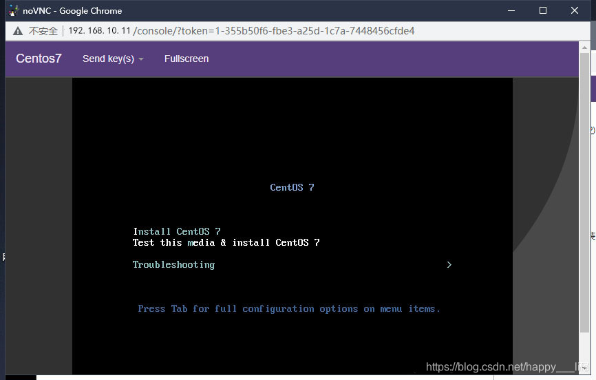Image resolution: width=596 pixels, height=380 pixels.
Task: Click the Centos7 brand title
Action: pos(39,59)
